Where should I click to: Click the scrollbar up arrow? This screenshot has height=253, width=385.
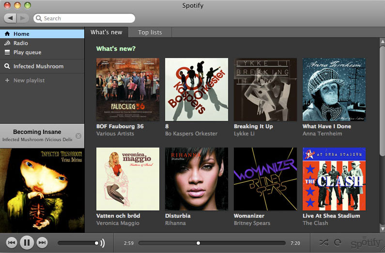coord(382,42)
